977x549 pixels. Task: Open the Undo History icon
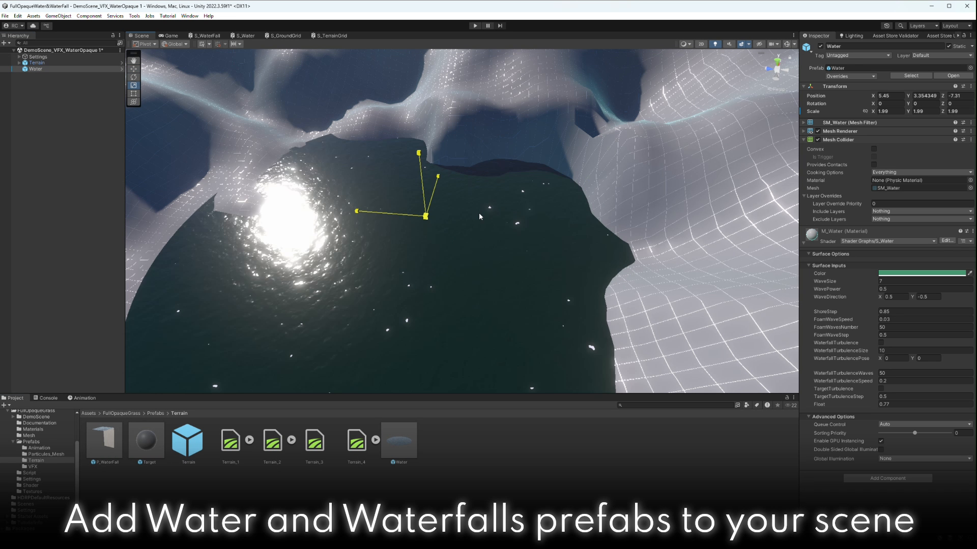pos(887,26)
